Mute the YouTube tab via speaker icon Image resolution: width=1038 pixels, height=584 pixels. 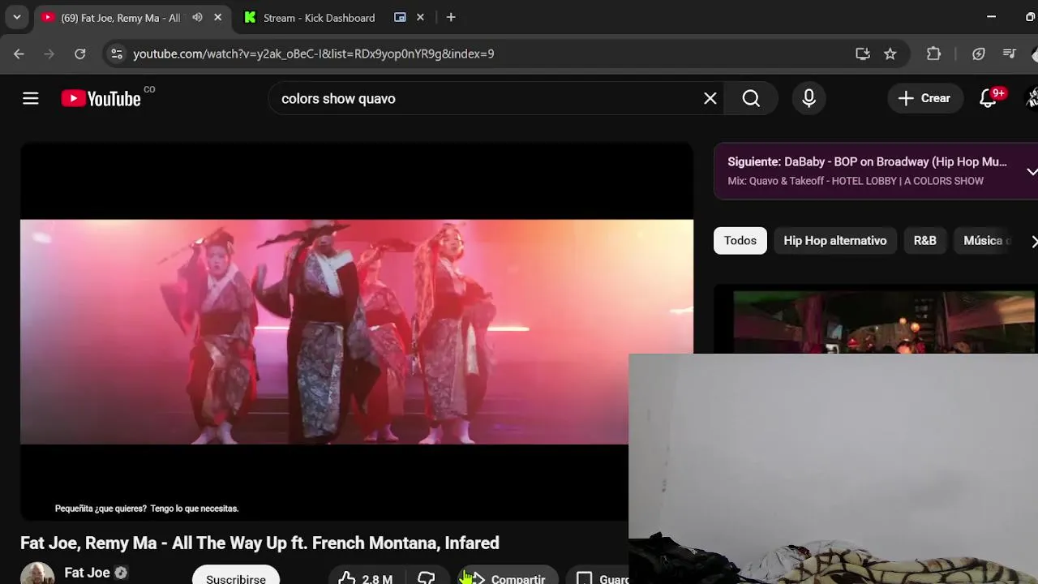click(x=197, y=17)
